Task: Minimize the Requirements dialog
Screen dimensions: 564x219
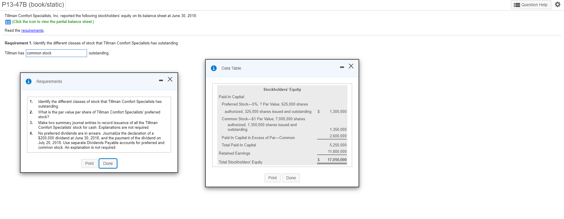Action: pyautogui.click(x=161, y=80)
